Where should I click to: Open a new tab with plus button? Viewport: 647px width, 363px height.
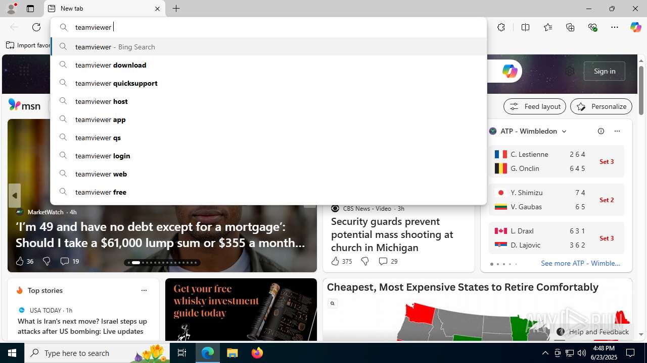coord(176,9)
